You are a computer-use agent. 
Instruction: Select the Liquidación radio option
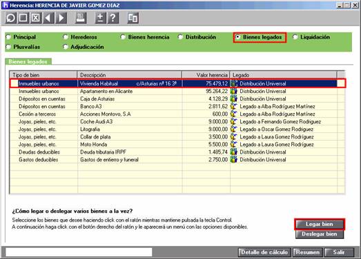click(x=295, y=37)
